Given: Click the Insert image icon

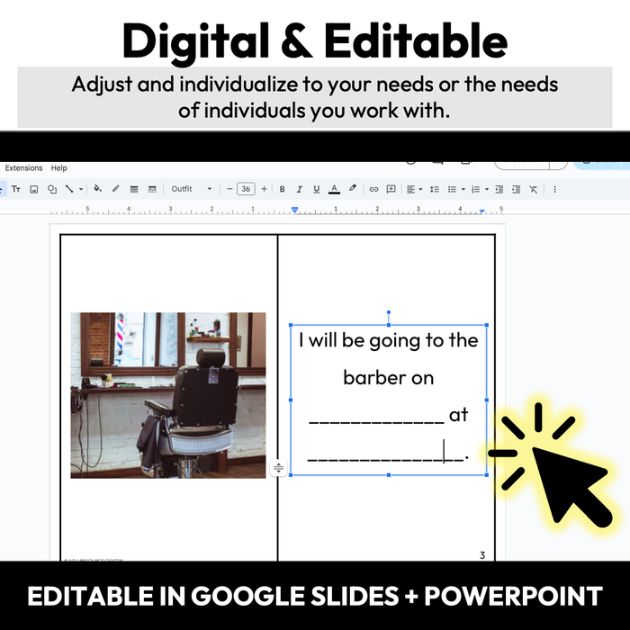Looking at the screenshot, I should 34,189.
